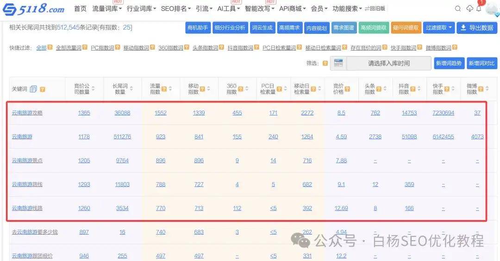Viewport: 500px width, 261px height.
Task: Expand the 引流 menu
Action: pos(204,9)
